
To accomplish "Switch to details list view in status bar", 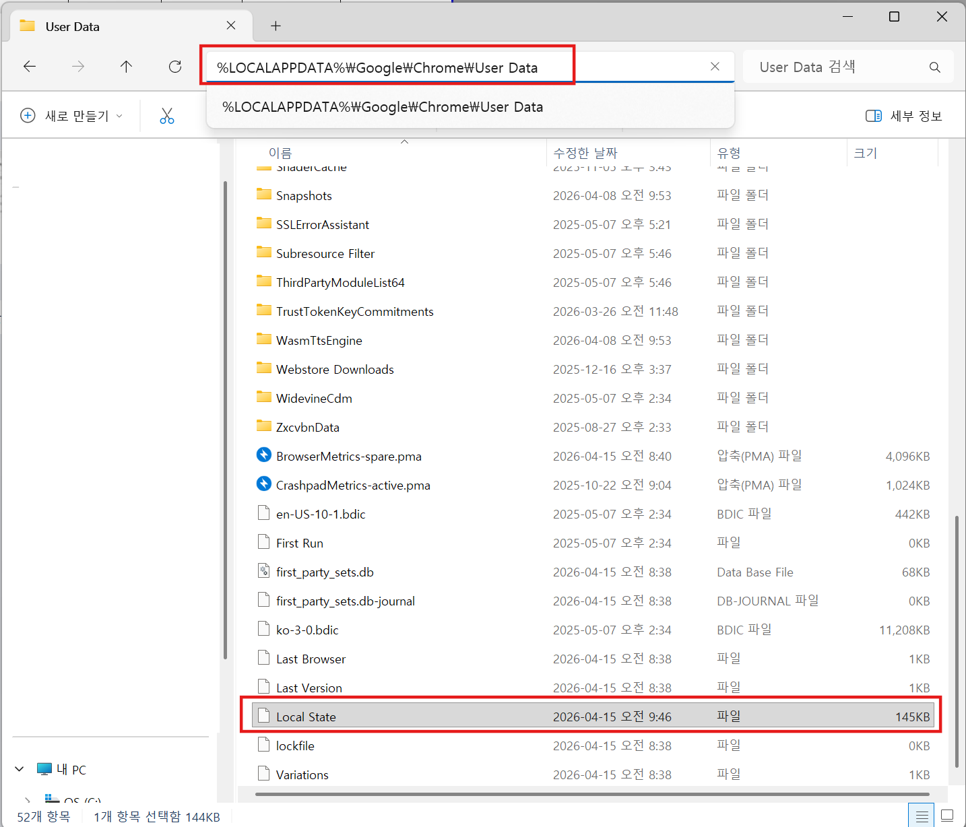I will (x=922, y=816).
